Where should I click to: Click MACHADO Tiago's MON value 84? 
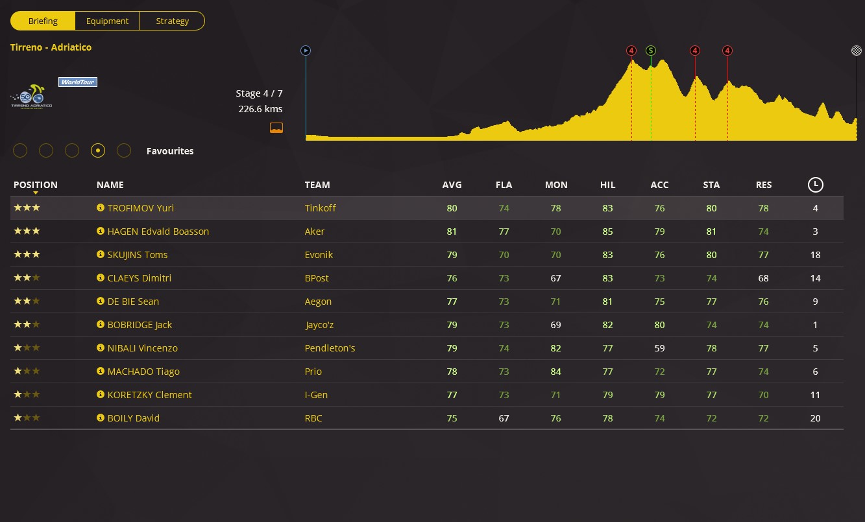pyautogui.click(x=556, y=372)
